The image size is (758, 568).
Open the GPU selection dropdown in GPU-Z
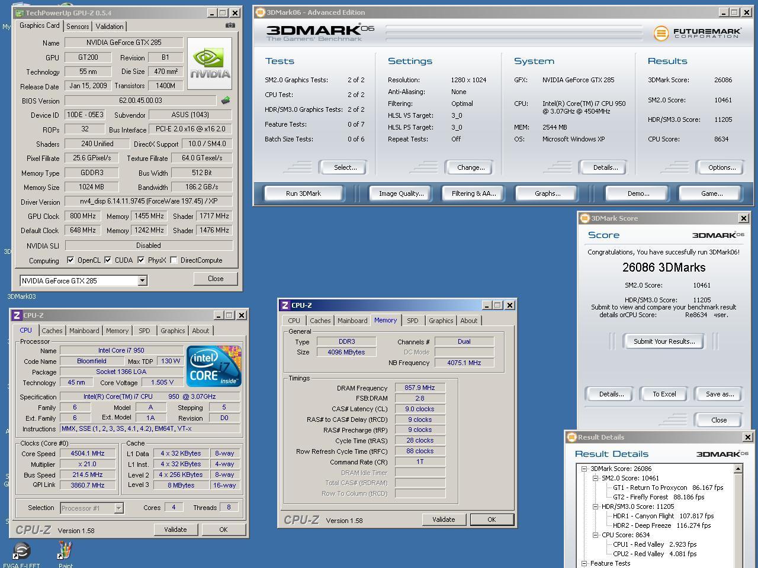click(142, 281)
